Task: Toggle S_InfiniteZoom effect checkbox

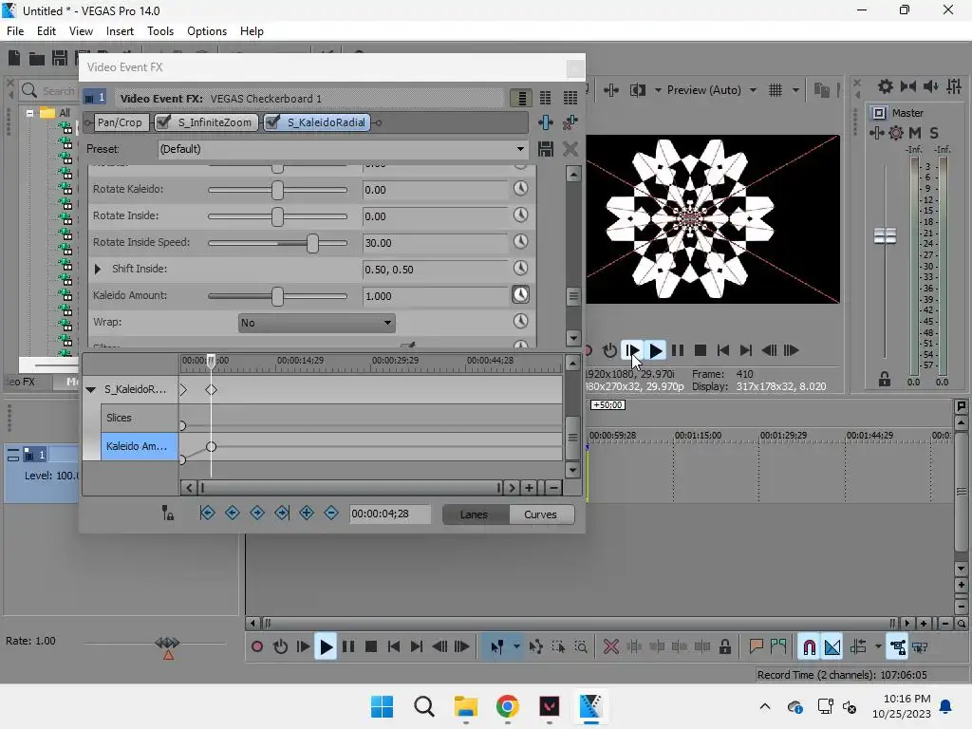Action: [163, 122]
